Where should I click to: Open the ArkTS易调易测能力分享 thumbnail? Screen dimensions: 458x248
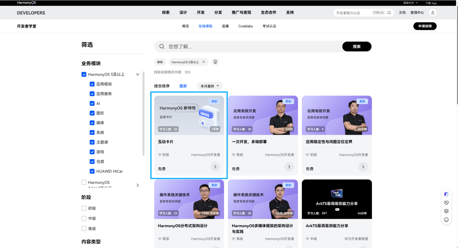coord(337,199)
